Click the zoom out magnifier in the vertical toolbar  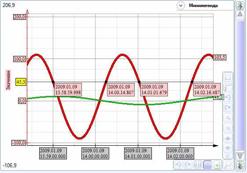tap(228, 128)
